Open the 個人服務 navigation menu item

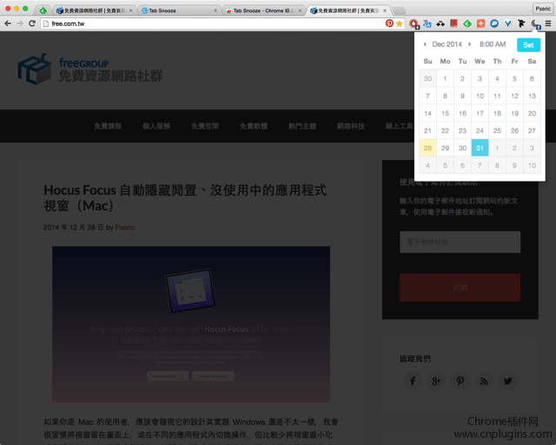tap(156, 126)
